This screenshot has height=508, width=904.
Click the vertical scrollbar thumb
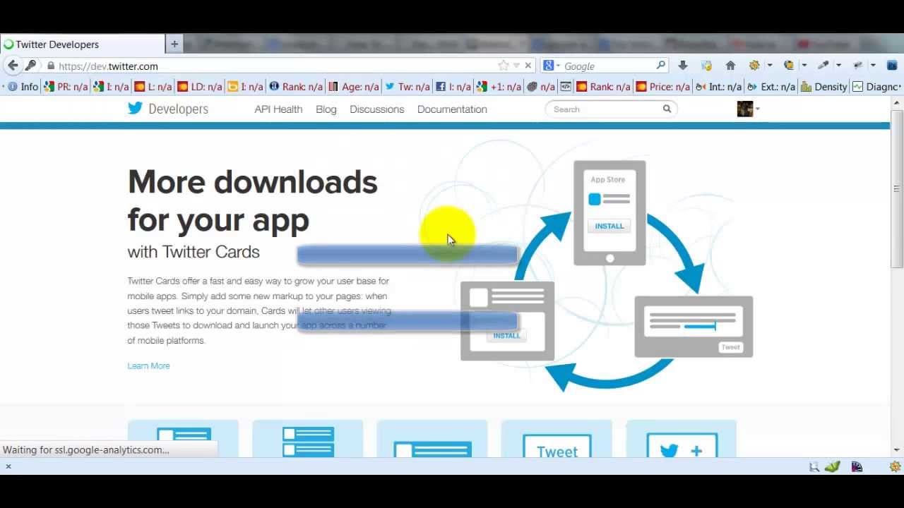[897, 188]
